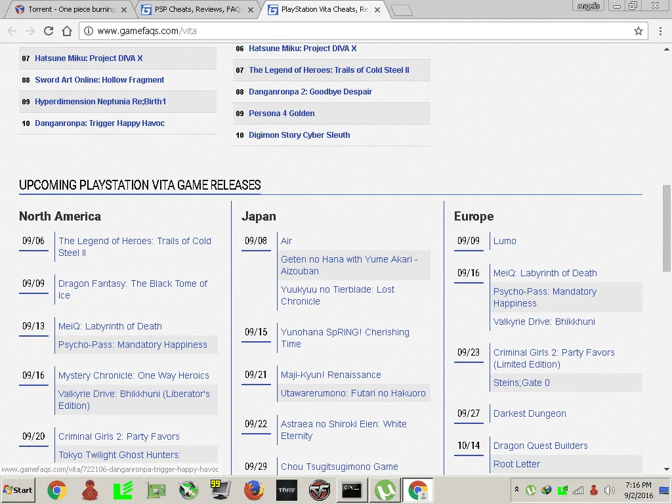Image resolution: width=672 pixels, height=504 pixels.
Task: Click the back navigation arrow
Action: tap(12, 31)
